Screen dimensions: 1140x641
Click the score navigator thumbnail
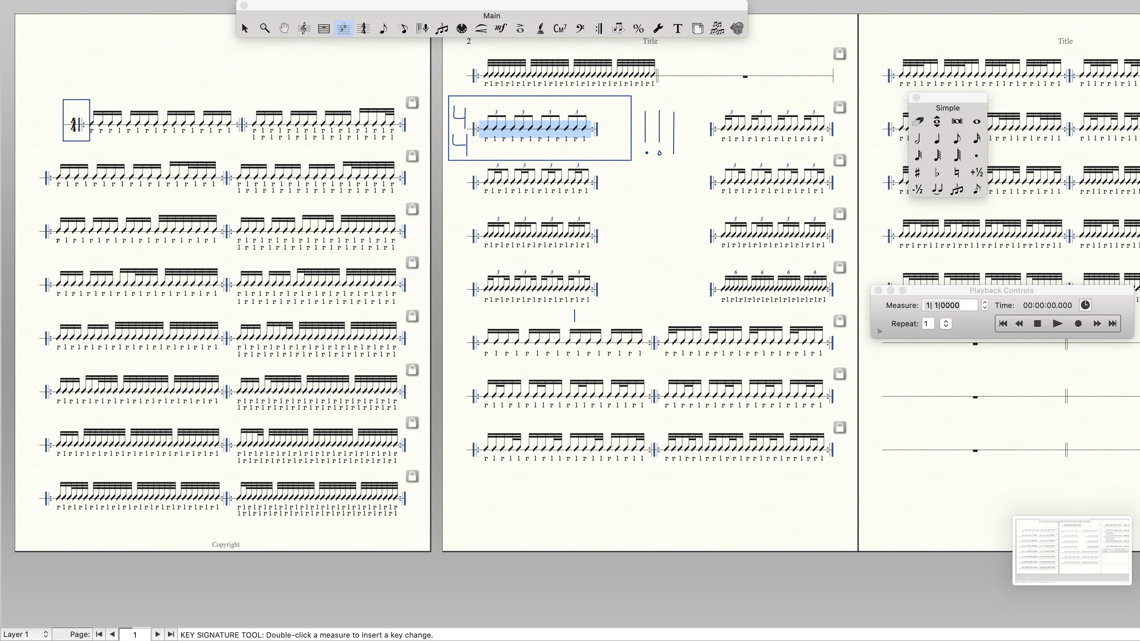[1072, 551]
